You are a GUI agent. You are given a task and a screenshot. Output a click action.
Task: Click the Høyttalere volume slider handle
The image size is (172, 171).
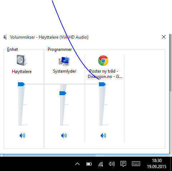pyautogui.click(x=21, y=84)
